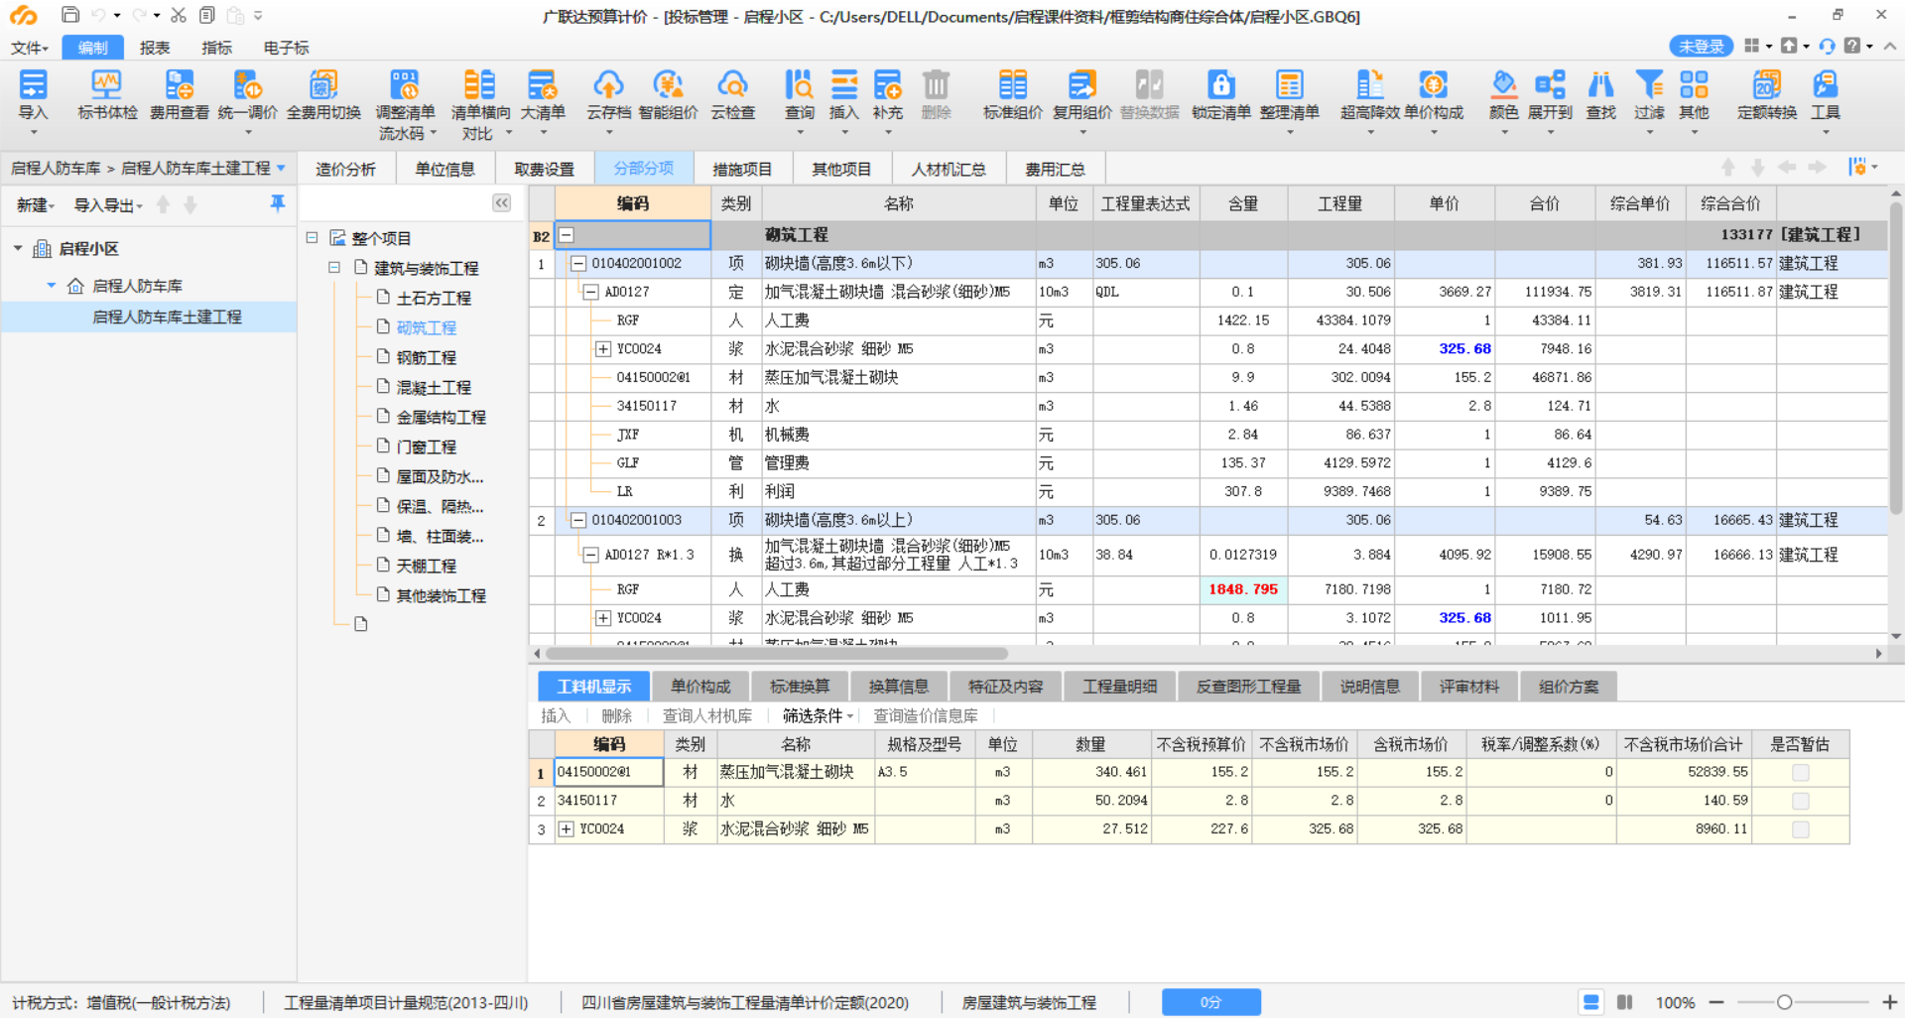Image resolution: width=1905 pixels, height=1018 pixels.
Task: Click the 编码 cell 04150002@1 in bottom table
Action: coord(608,772)
